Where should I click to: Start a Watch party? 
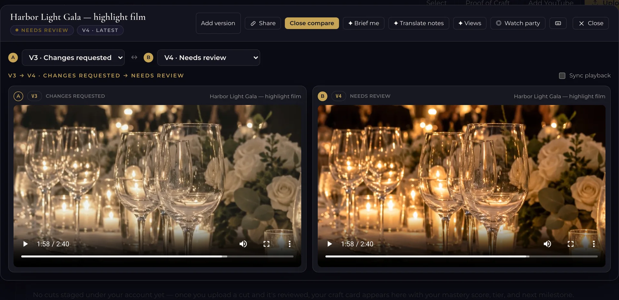(518, 23)
